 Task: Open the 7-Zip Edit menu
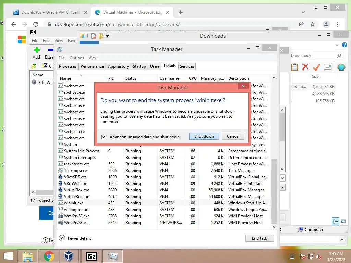pyautogui.click(x=46, y=41)
